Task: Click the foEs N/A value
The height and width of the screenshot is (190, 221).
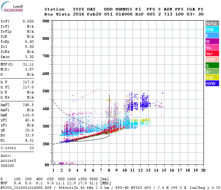Action: point(30,52)
